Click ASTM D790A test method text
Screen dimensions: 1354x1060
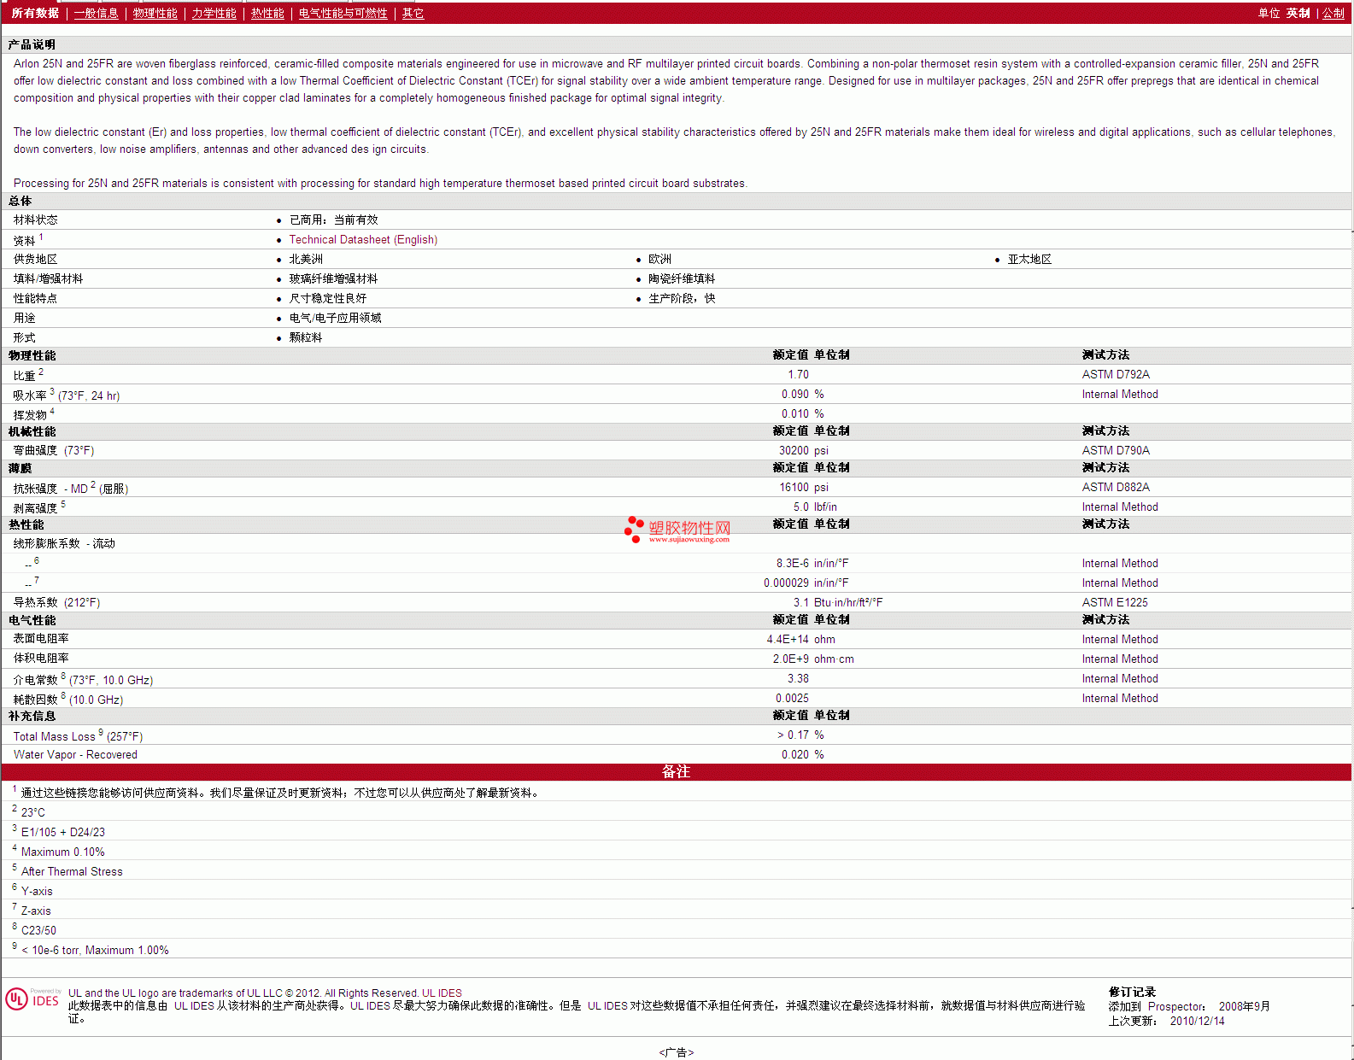(1116, 451)
